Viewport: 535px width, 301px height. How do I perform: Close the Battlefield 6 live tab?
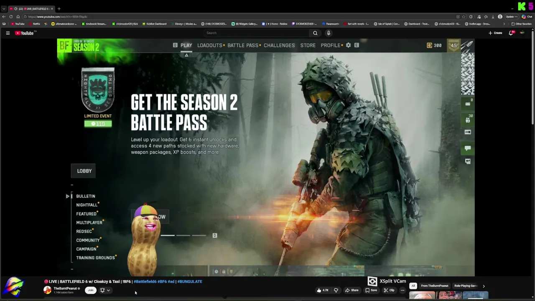point(52,9)
